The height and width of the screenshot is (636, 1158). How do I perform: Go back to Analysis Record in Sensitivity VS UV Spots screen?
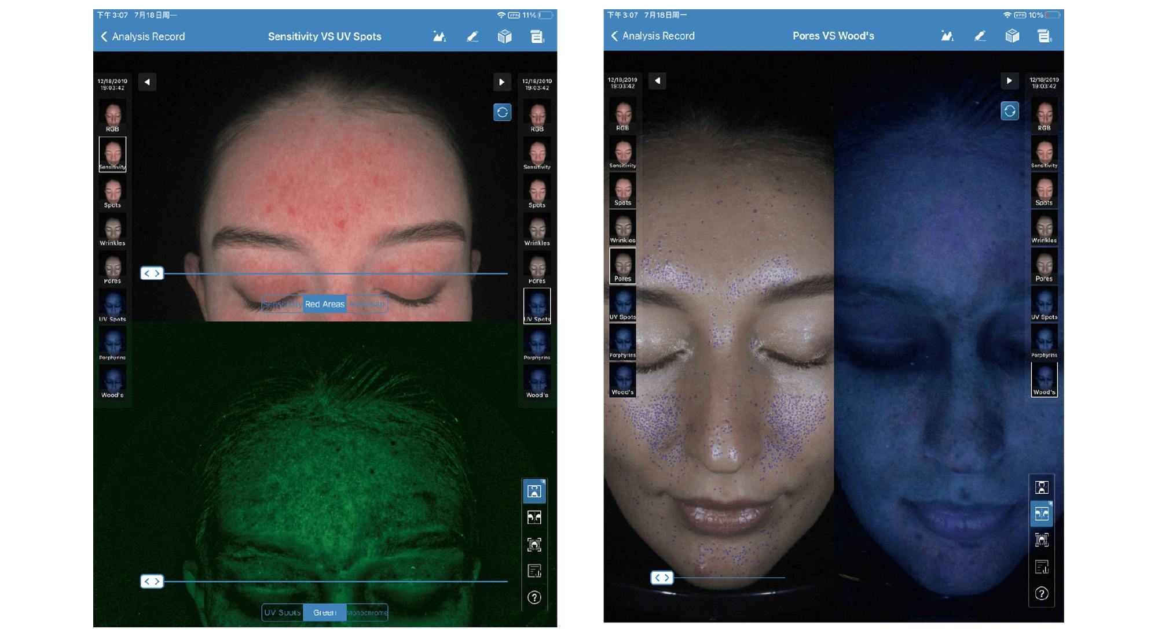pyautogui.click(x=142, y=36)
